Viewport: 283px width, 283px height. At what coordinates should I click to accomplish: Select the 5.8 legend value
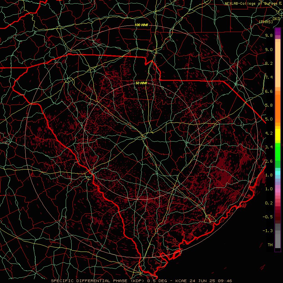coord(269,105)
